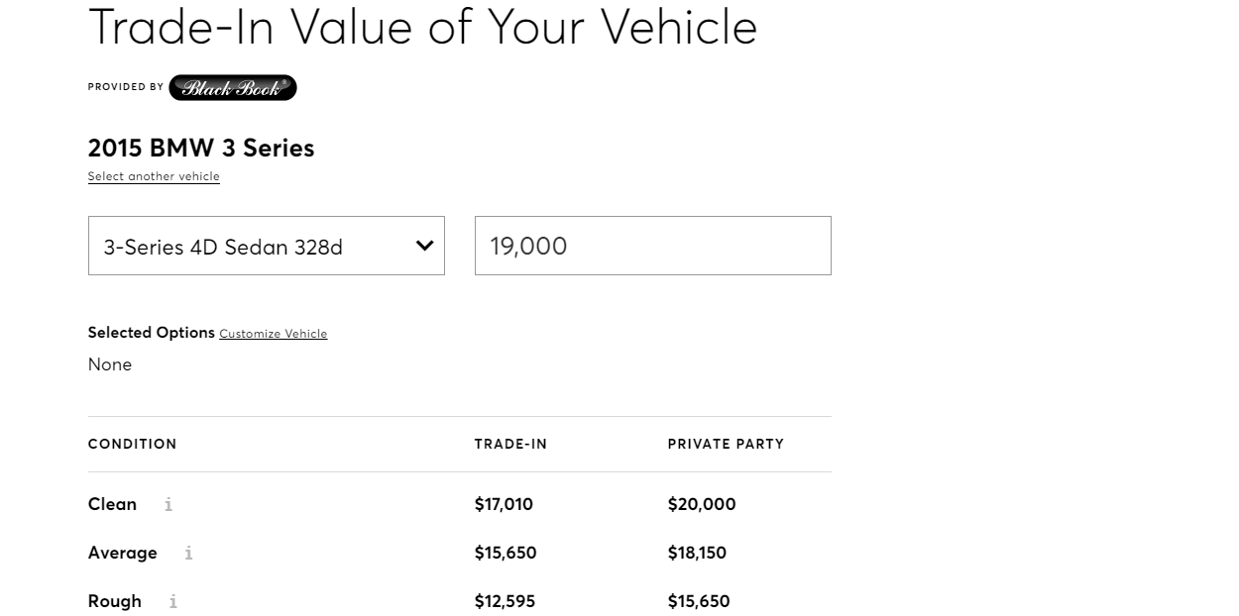
Task: Click the Black Book logo
Action: (x=233, y=88)
